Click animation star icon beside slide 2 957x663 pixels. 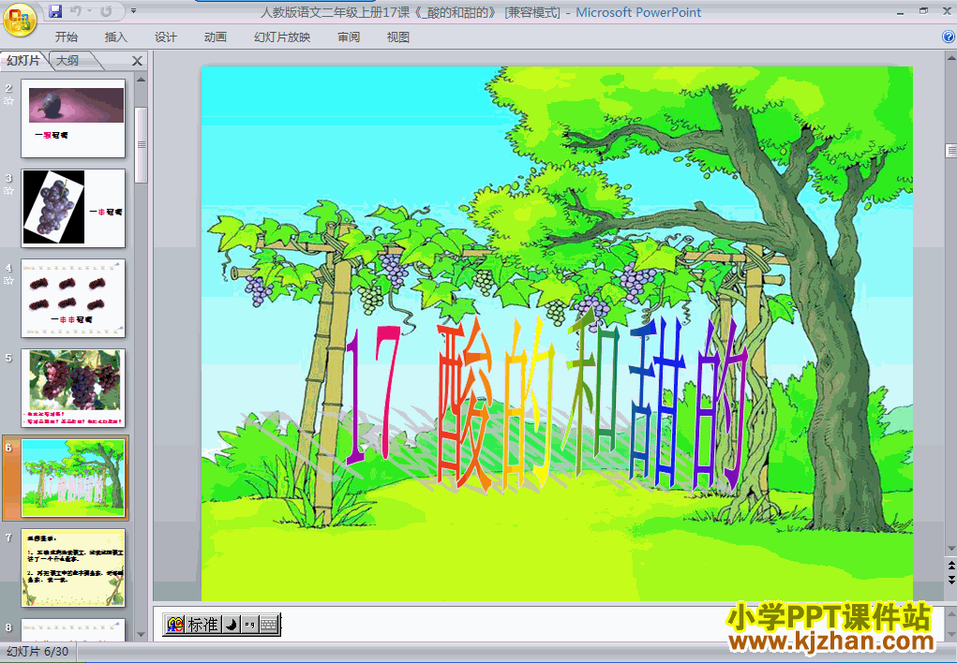click(x=8, y=101)
